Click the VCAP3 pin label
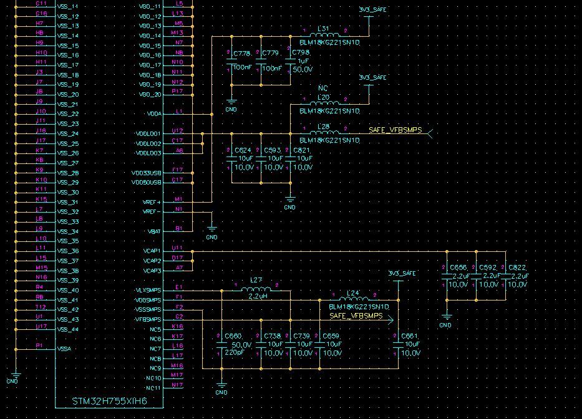This screenshot has width=582, height=419. click(x=152, y=271)
